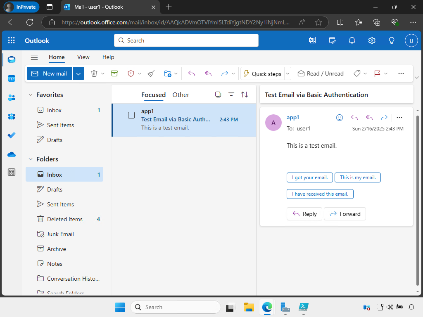The height and width of the screenshot is (317, 423).
Task: Report the message using shield icon
Action: coord(131,73)
